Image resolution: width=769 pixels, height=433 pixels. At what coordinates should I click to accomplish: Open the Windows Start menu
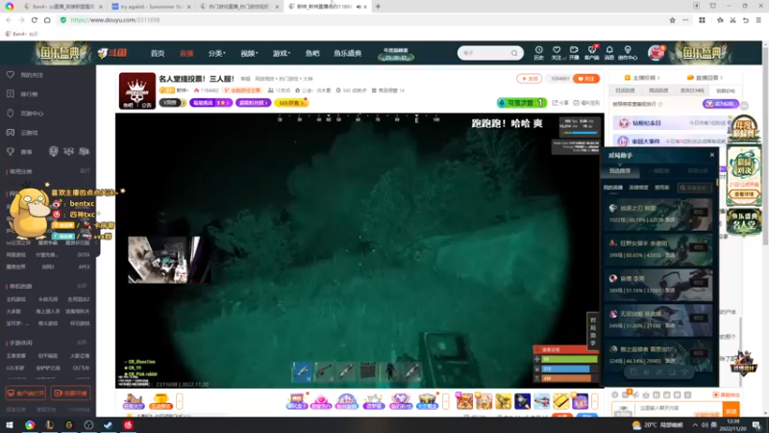tap(9, 425)
